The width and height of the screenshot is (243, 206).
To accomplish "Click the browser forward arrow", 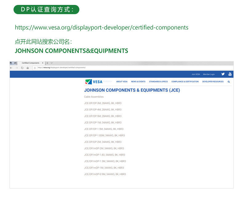I will tap(17, 68).
